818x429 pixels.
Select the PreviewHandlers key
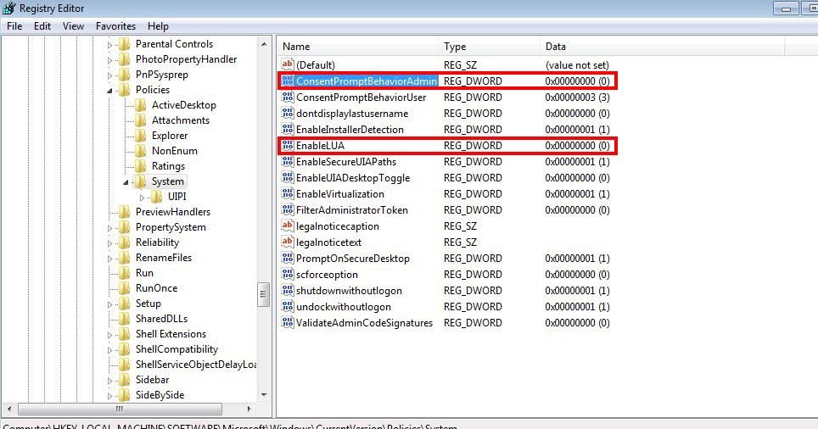[172, 212]
